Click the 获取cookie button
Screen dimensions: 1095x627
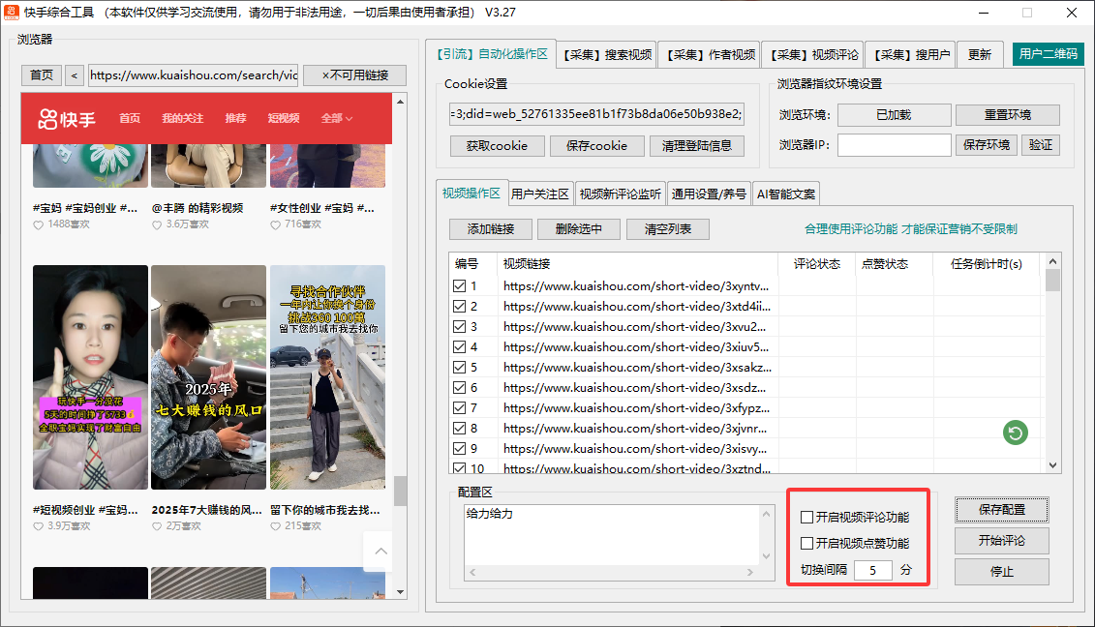point(497,146)
